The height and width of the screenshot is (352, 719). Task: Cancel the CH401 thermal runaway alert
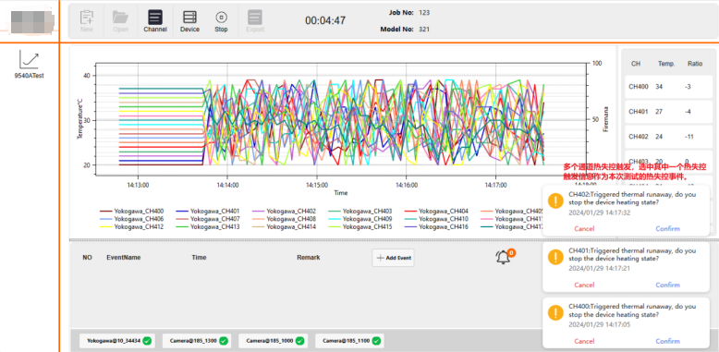coord(584,285)
